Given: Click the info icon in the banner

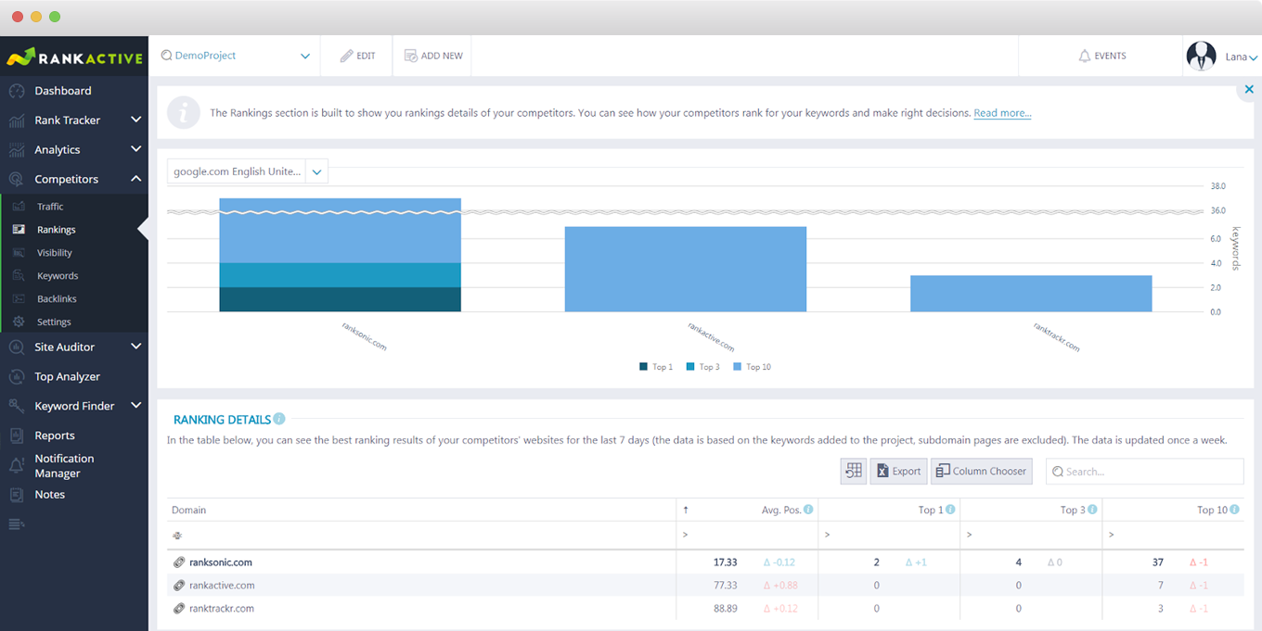Looking at the screenshot, I should tap(184, 113).
